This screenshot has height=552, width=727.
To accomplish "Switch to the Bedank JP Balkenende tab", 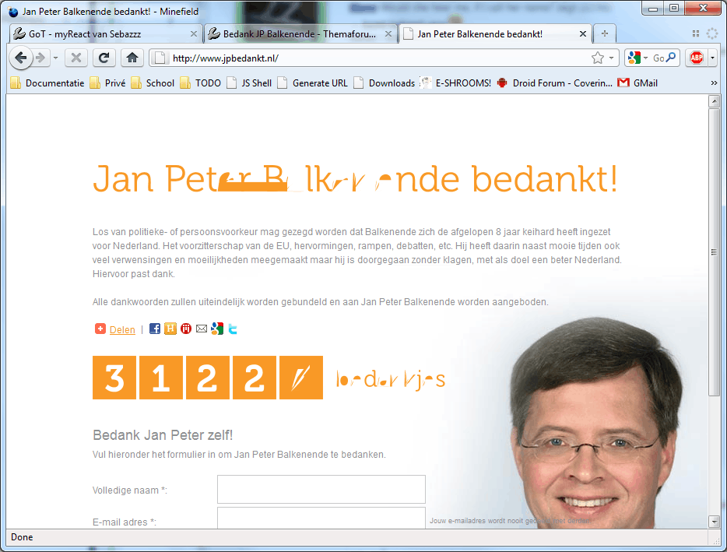I will tap(300, 33).
